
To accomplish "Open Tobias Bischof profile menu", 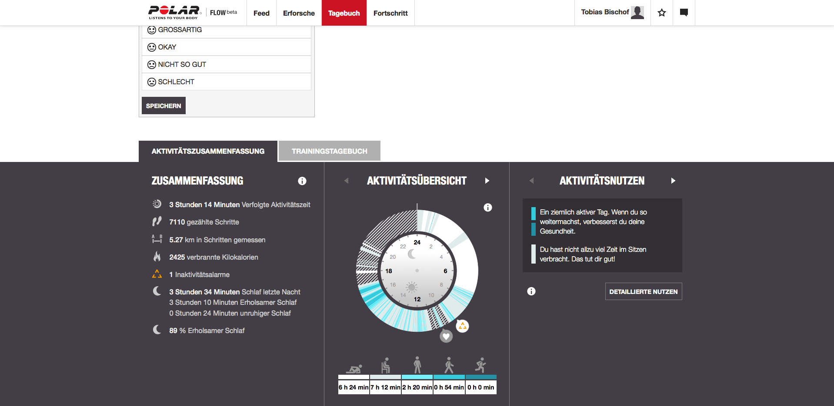I will 612,13.
